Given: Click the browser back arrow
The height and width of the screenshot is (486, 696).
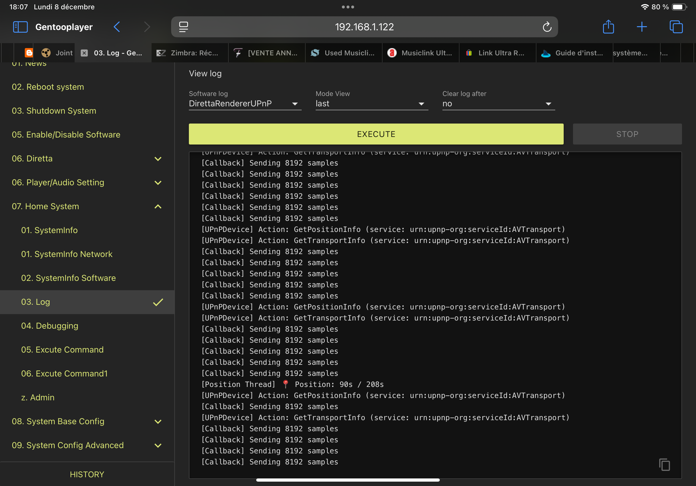Looking at the screenshot, I should (117, 27).
